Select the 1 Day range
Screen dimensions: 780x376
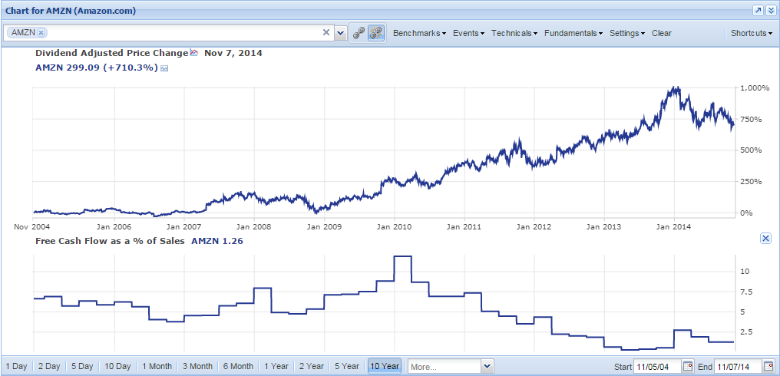click(x=16, y=366)
